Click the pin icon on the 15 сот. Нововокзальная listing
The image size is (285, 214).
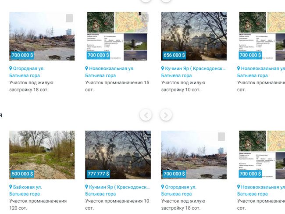87,68
